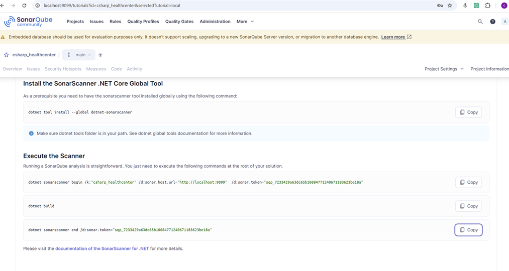Click 'dotnet tool install --global dotnet-sonarscanner' text
This screenshot has height=271, width=509.
click(x=80, y=112)
